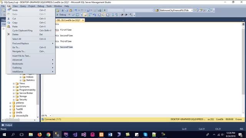The width and height of the screenshot is (246, 138).
Task: Open the Find and Replace submenu
Action: pos(31,43)
